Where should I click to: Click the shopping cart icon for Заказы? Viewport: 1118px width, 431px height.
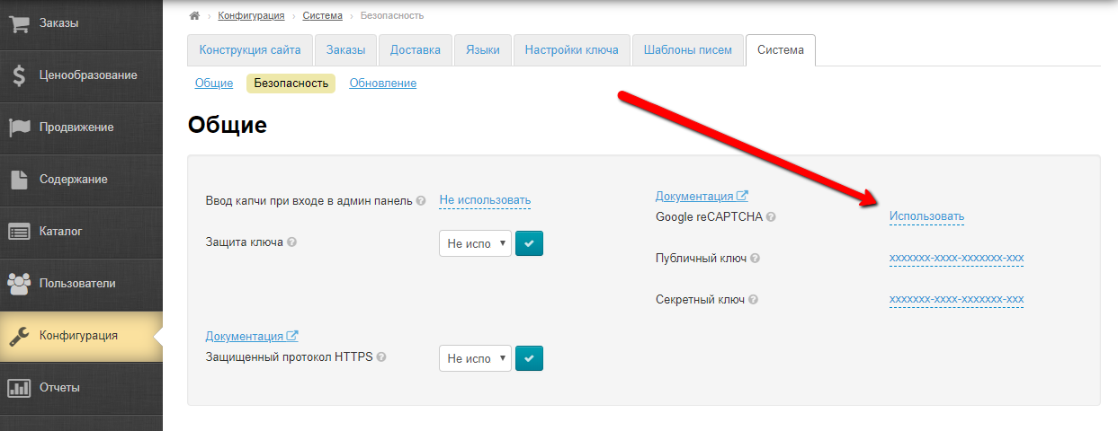point(20,23)
